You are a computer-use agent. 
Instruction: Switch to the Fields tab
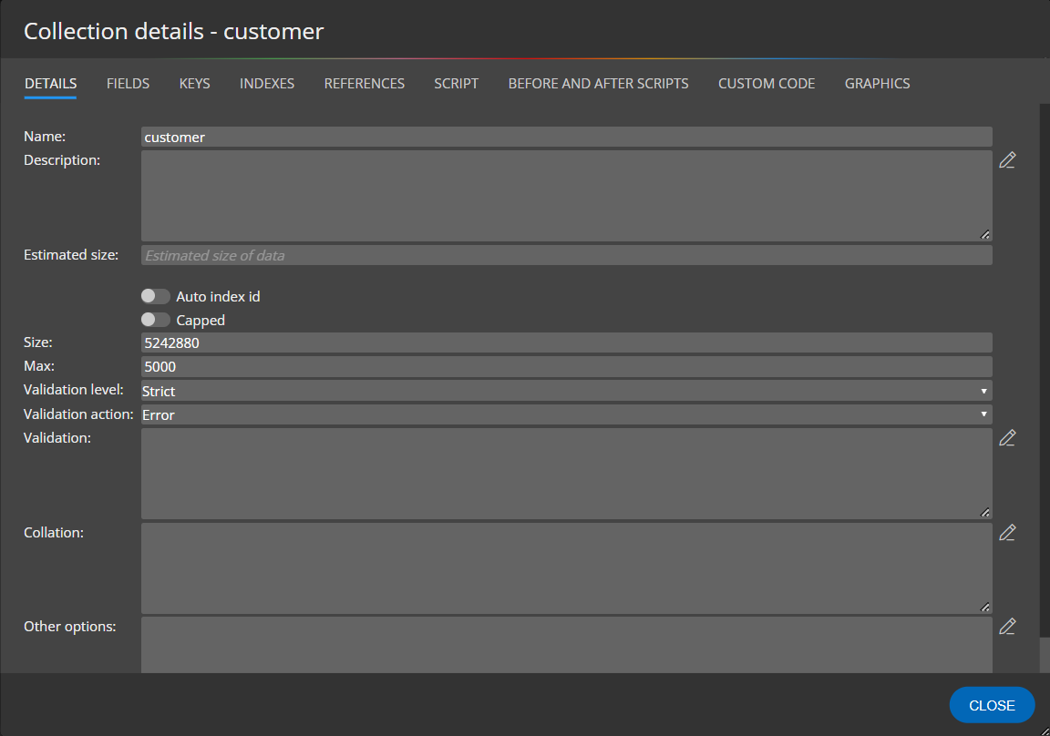pyautogui.click(x=128, y=84)
